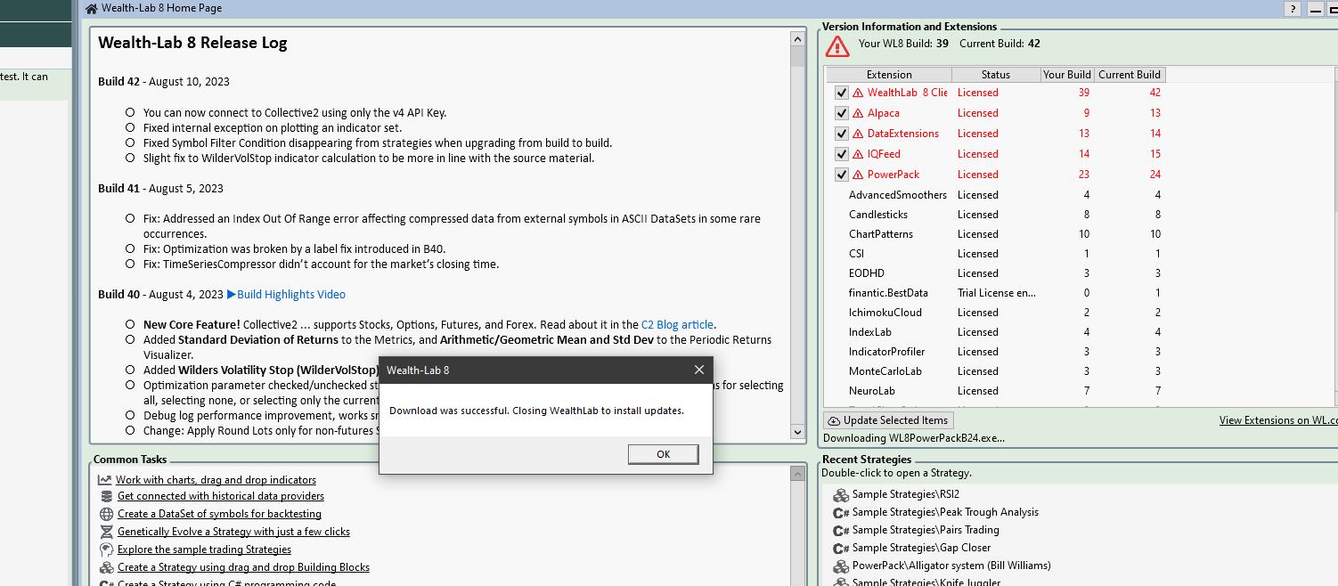Select the MonteCarloLab extension row
Screen dimensions: 1338x586
click(994, 371)
